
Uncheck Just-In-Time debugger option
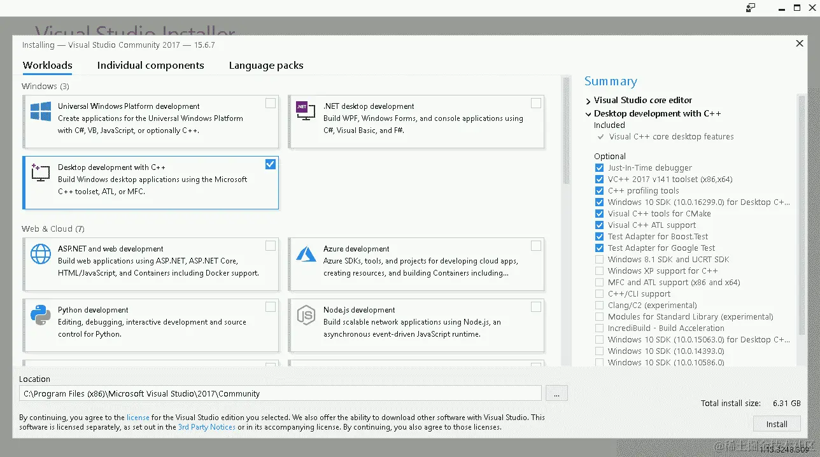599,168
